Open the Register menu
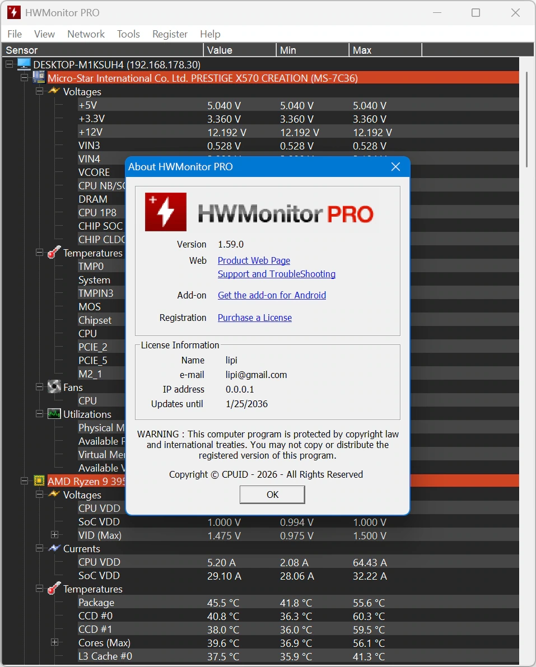This screenshot has height=667, width=536. tap(170, 34)
